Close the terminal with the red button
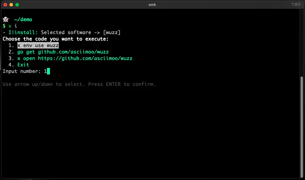 pyautogui.click(x=5, y=5)
